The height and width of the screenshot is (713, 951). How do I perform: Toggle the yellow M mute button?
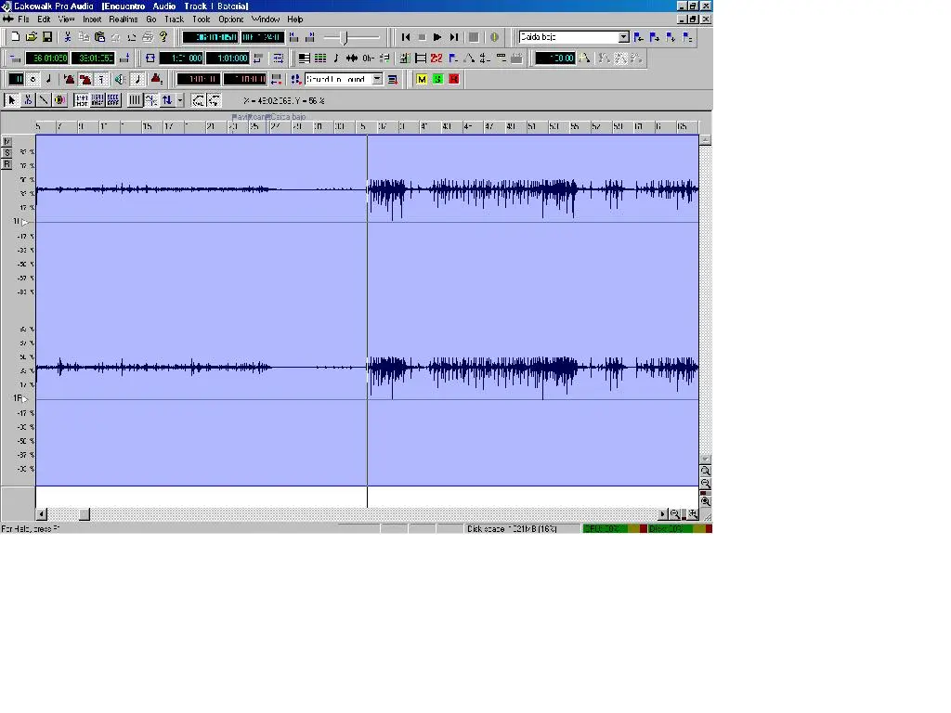point(422,80)
